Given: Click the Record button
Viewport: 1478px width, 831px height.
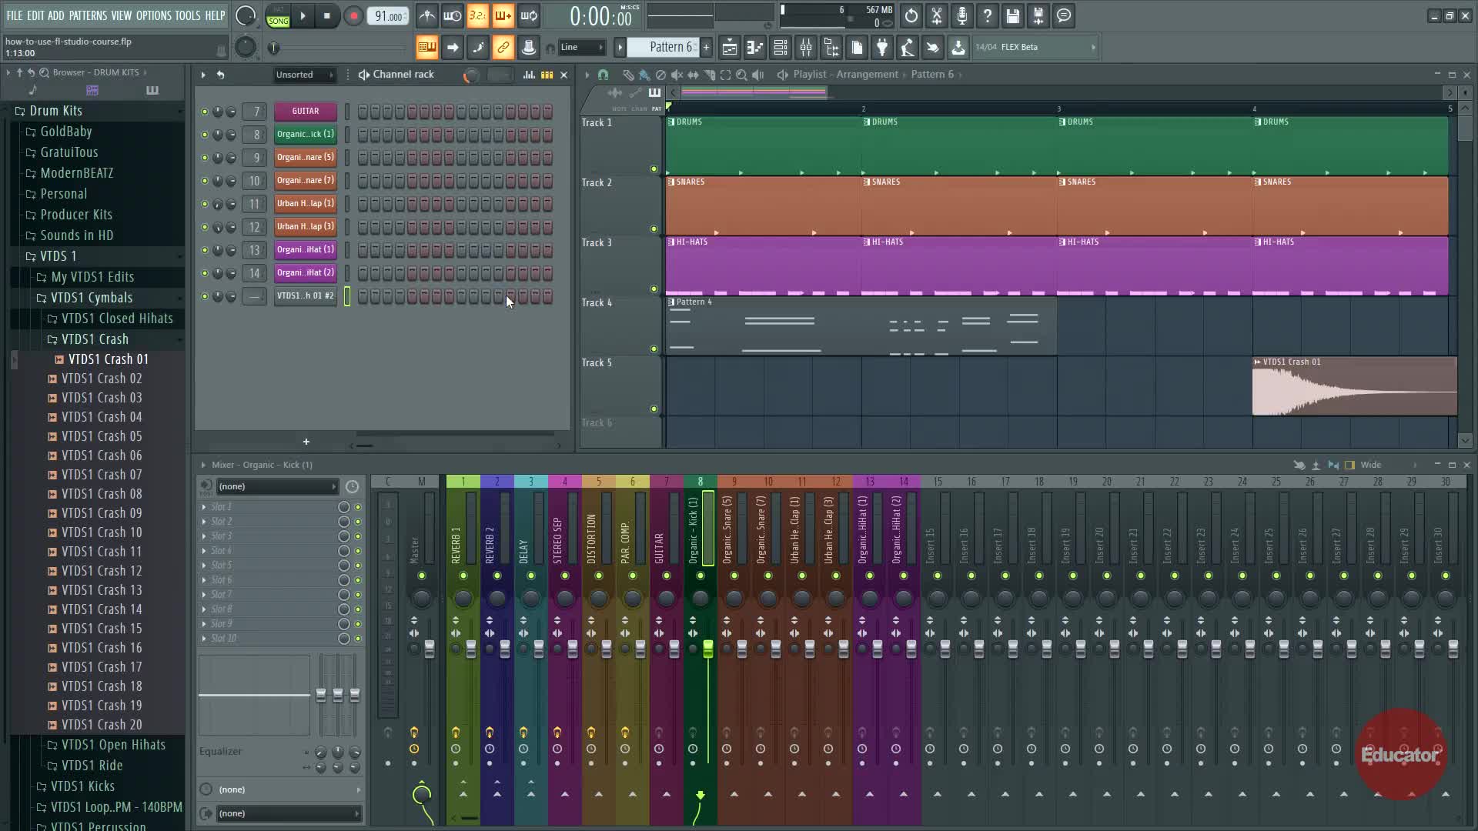Looking at the screenshot, I should click(353, 15).
